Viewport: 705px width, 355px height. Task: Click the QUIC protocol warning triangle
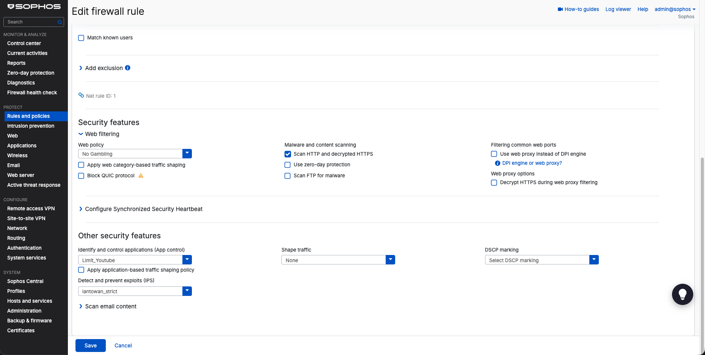(x=141, y=175)
